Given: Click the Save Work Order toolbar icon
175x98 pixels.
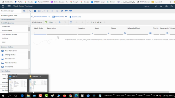Looking at the screenshot, I should (39, 11).
